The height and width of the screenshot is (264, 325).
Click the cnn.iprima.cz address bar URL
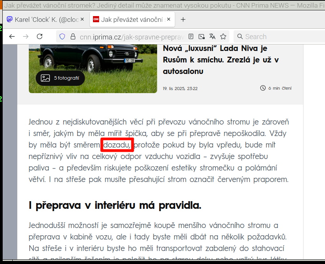[x=131, y=36]
